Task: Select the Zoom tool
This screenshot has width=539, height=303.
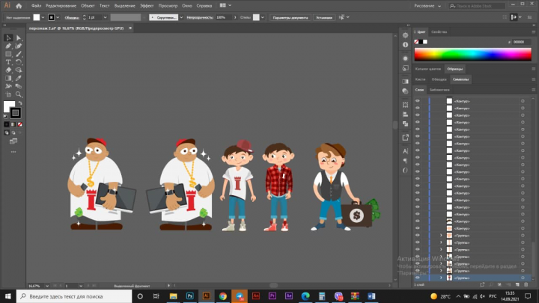Action: coord(19,94)
